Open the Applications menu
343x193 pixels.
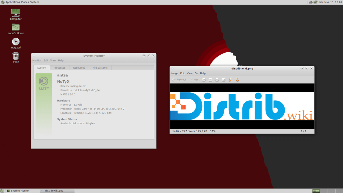pos(13,2)
